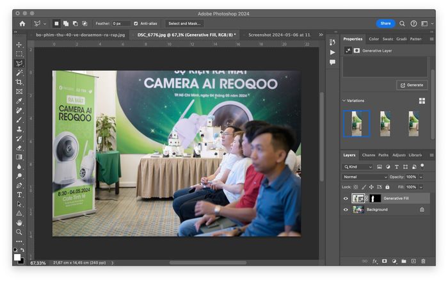Select the Frame tool
Viewport: 448px width, 281px height.
[x=19, y=92]
